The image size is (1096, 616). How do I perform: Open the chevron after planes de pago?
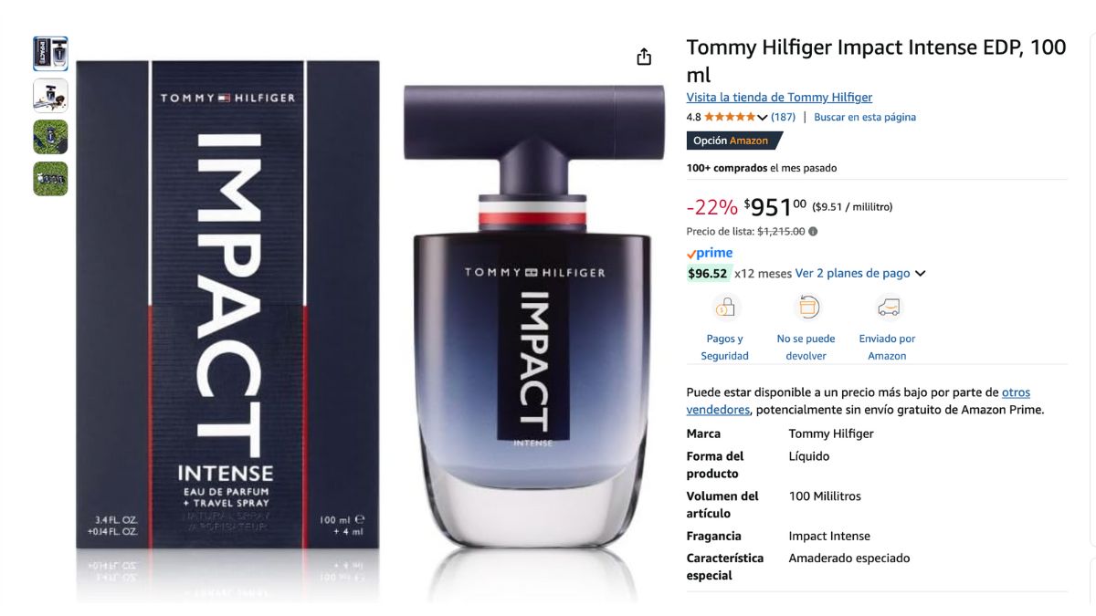(x=920, y=274)
